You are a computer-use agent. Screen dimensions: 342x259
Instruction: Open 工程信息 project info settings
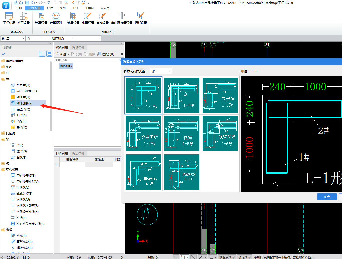coord(9,18)
